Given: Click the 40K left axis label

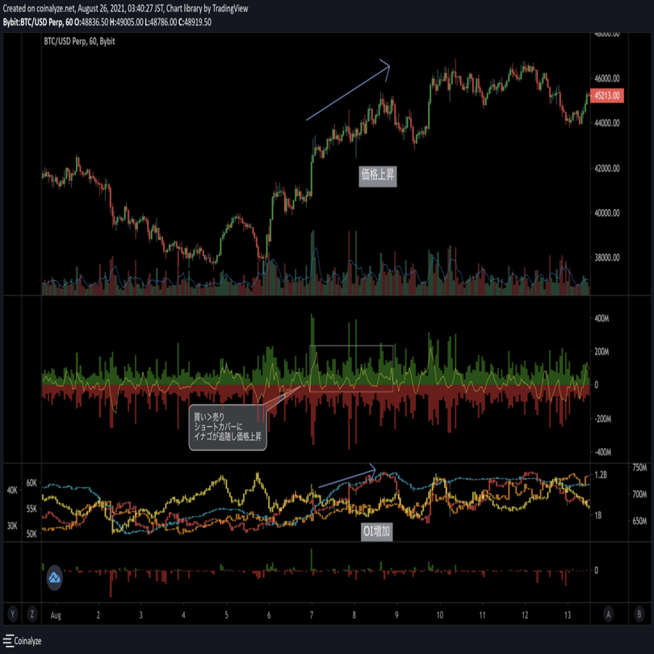Looking at the screenshot, I should click(x=12, y=491).
